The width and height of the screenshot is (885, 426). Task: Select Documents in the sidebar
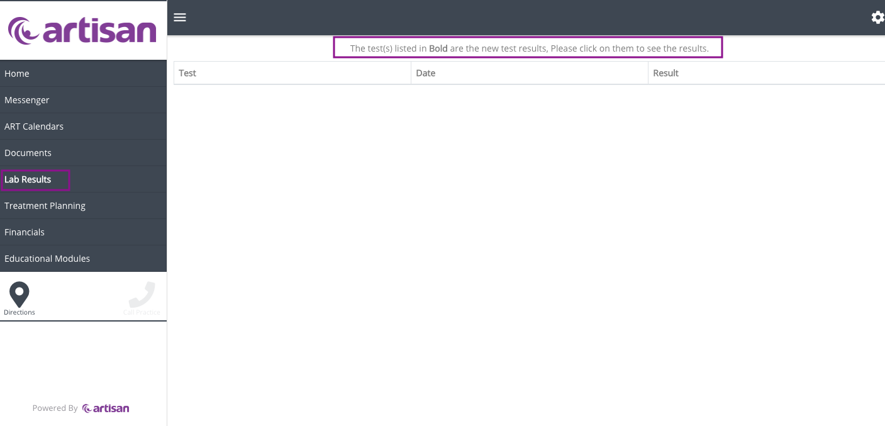(28, 153)
